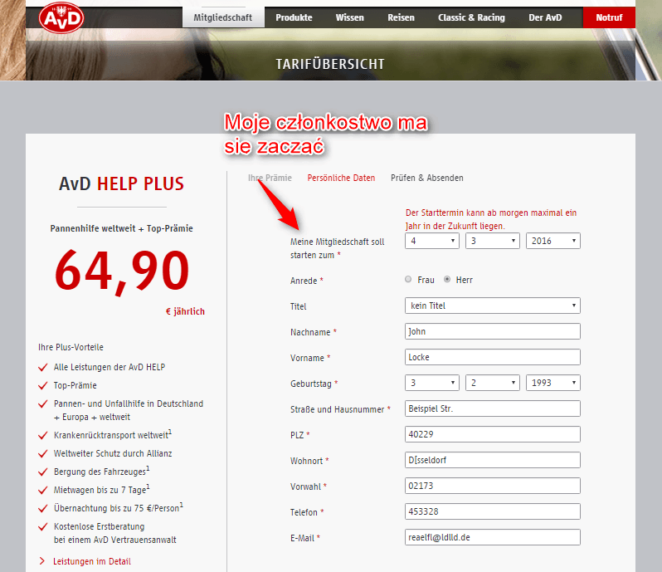Open the start year dropdown showing 2016
662x572 pixels.
553,241
